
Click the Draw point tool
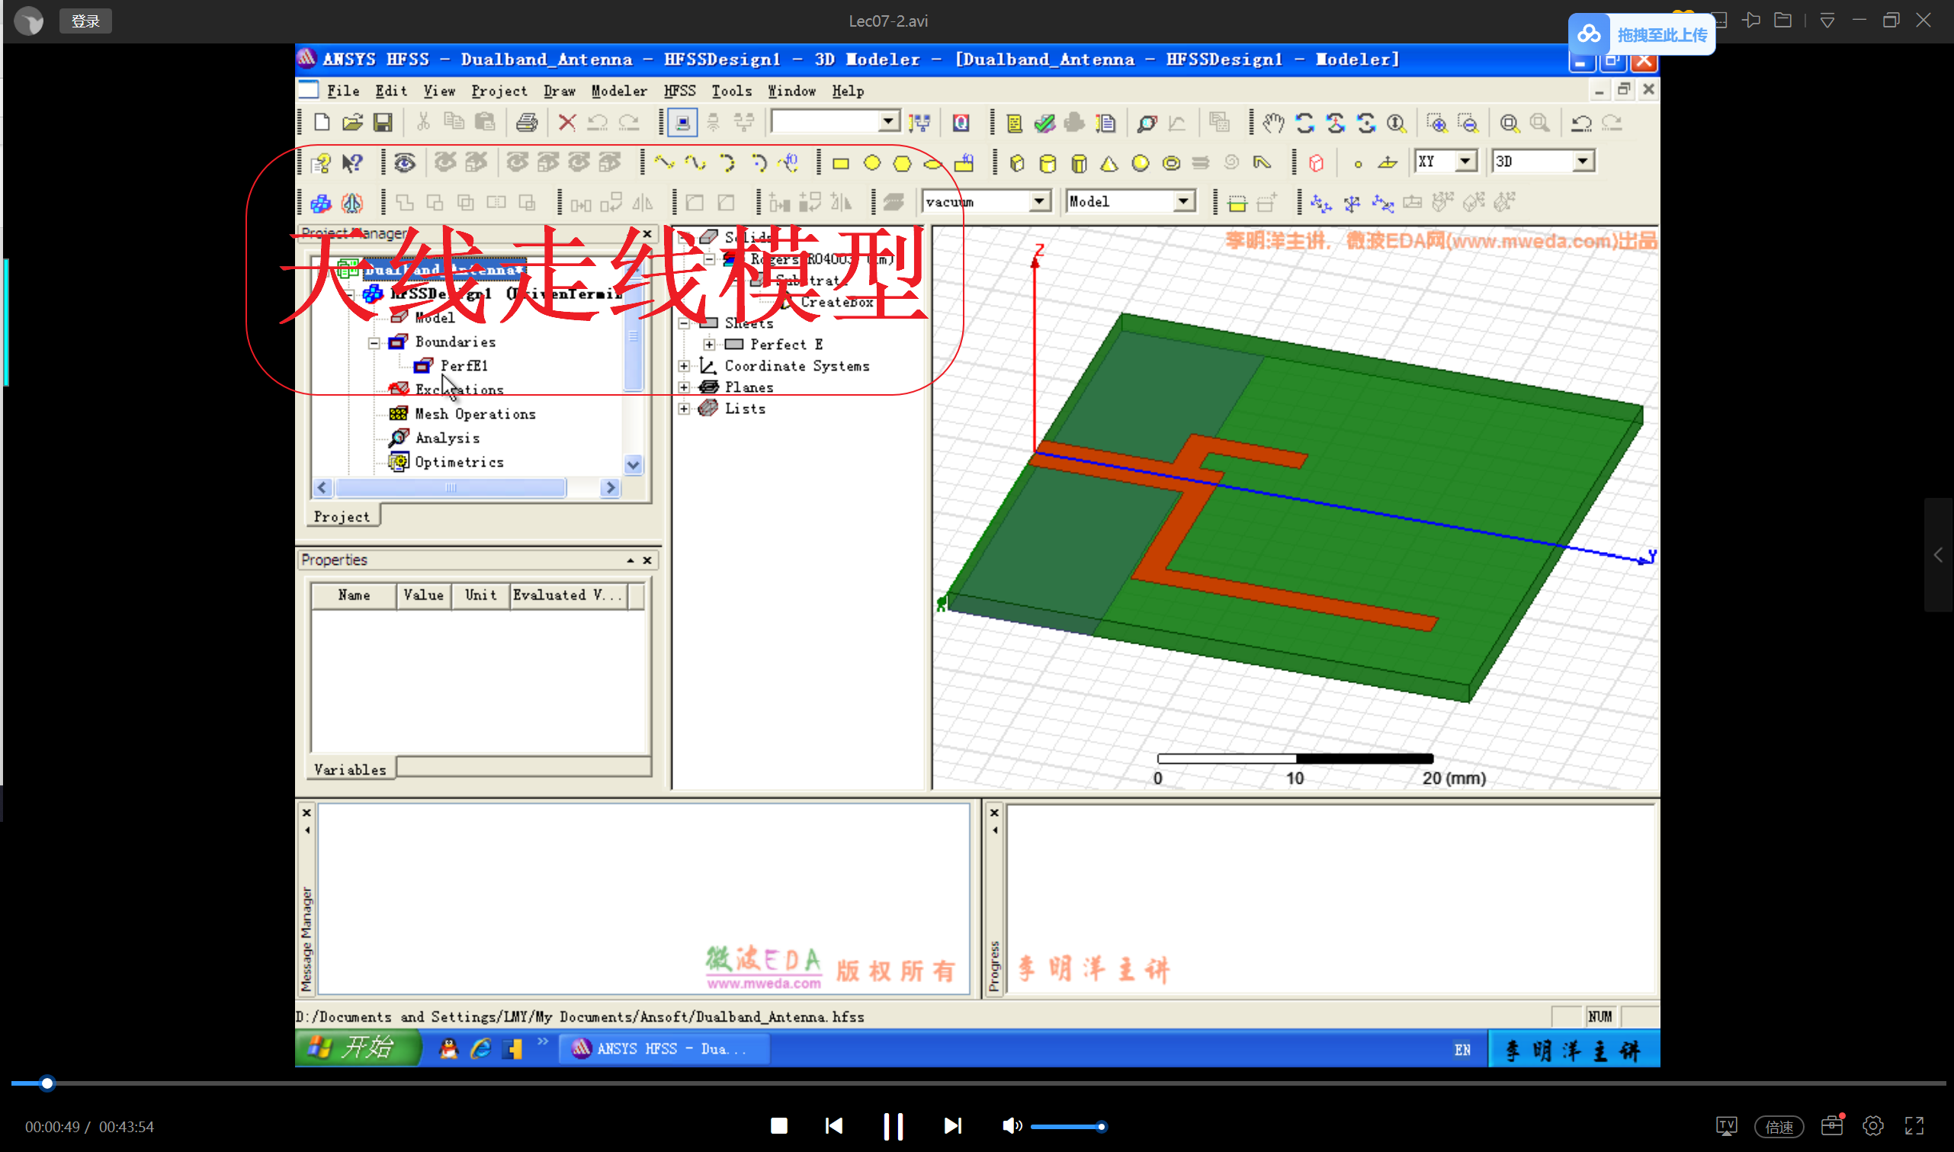[1357, 163]
